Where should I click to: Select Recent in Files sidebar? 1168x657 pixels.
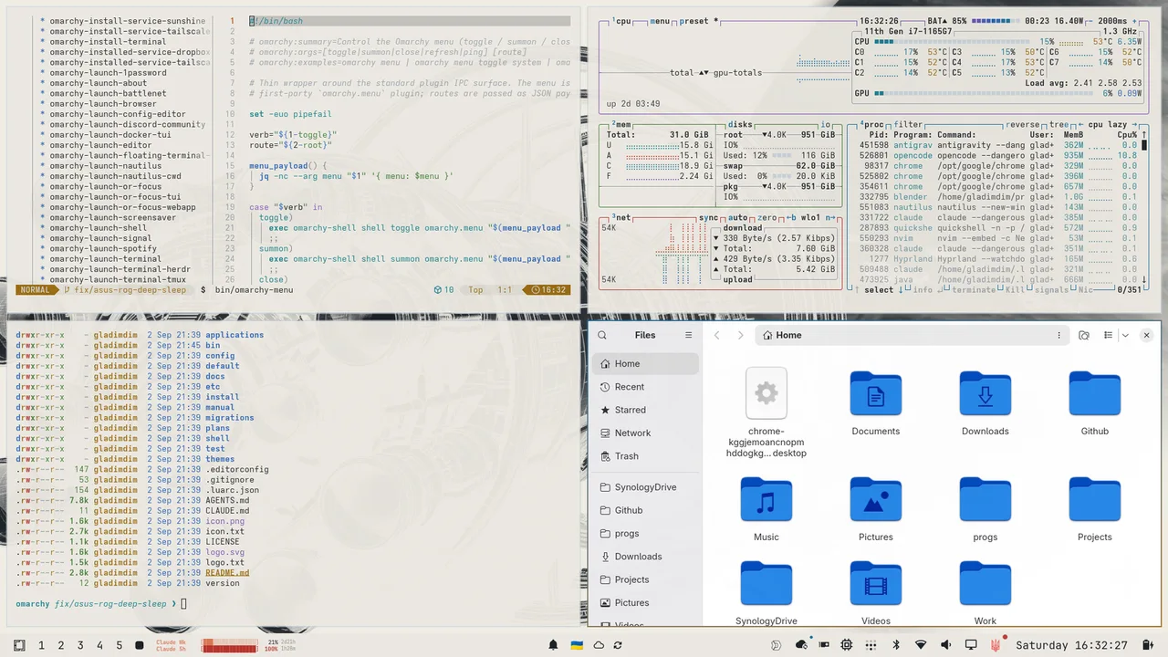(645, 387)
